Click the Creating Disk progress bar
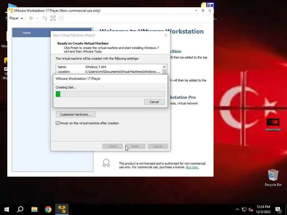 (110, 94)
